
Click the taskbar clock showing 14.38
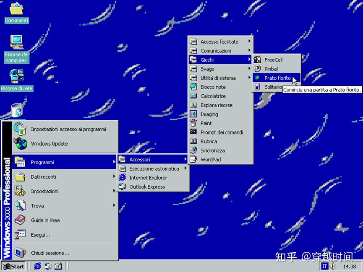349,267
